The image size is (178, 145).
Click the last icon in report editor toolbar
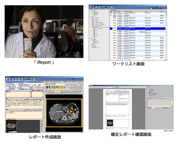coord(34,79)
